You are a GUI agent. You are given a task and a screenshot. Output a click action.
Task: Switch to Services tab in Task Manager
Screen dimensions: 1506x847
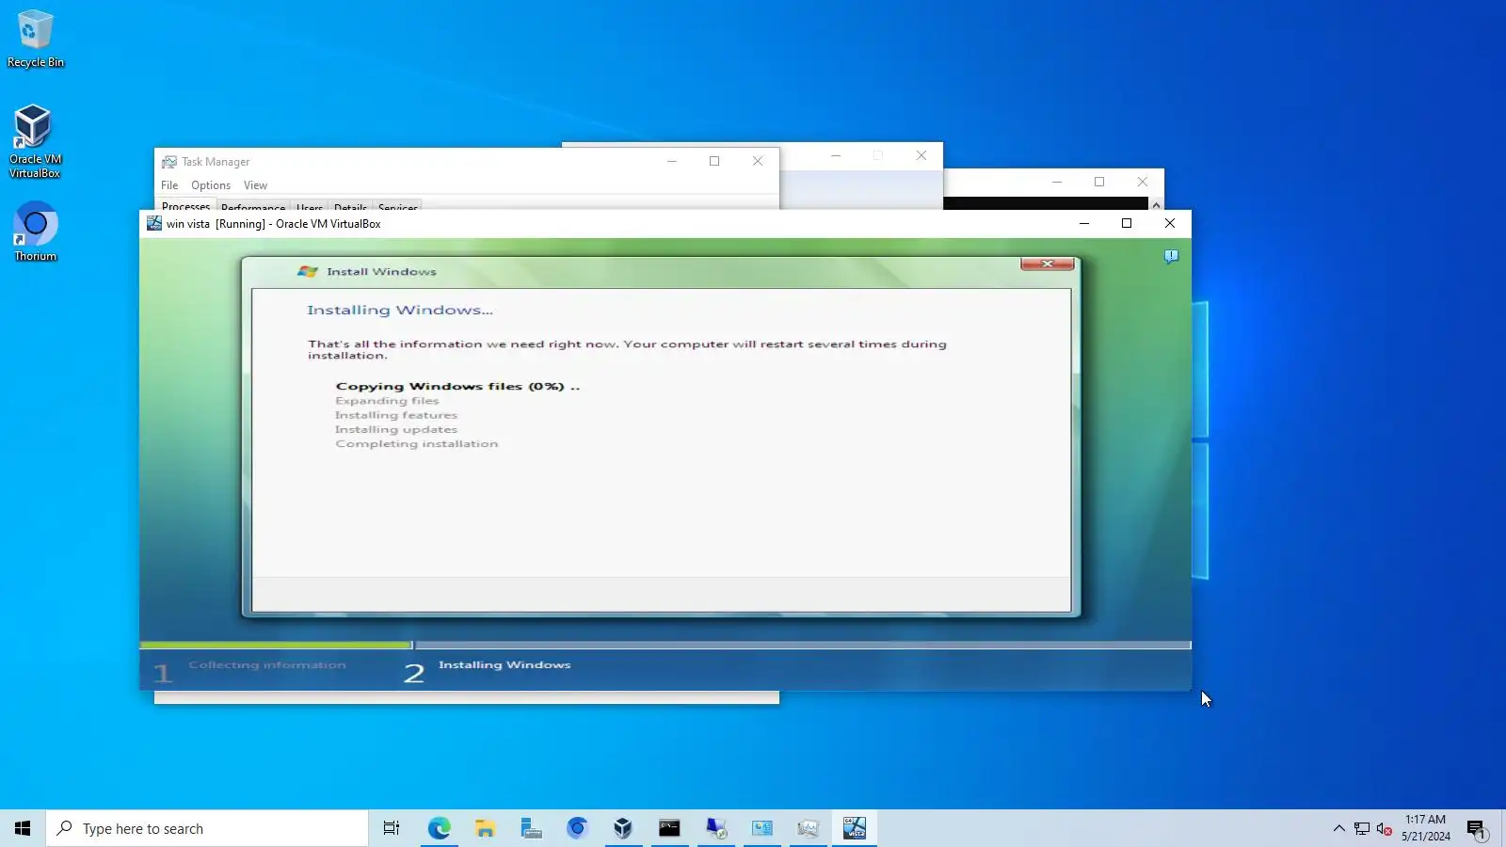(398, 206)
